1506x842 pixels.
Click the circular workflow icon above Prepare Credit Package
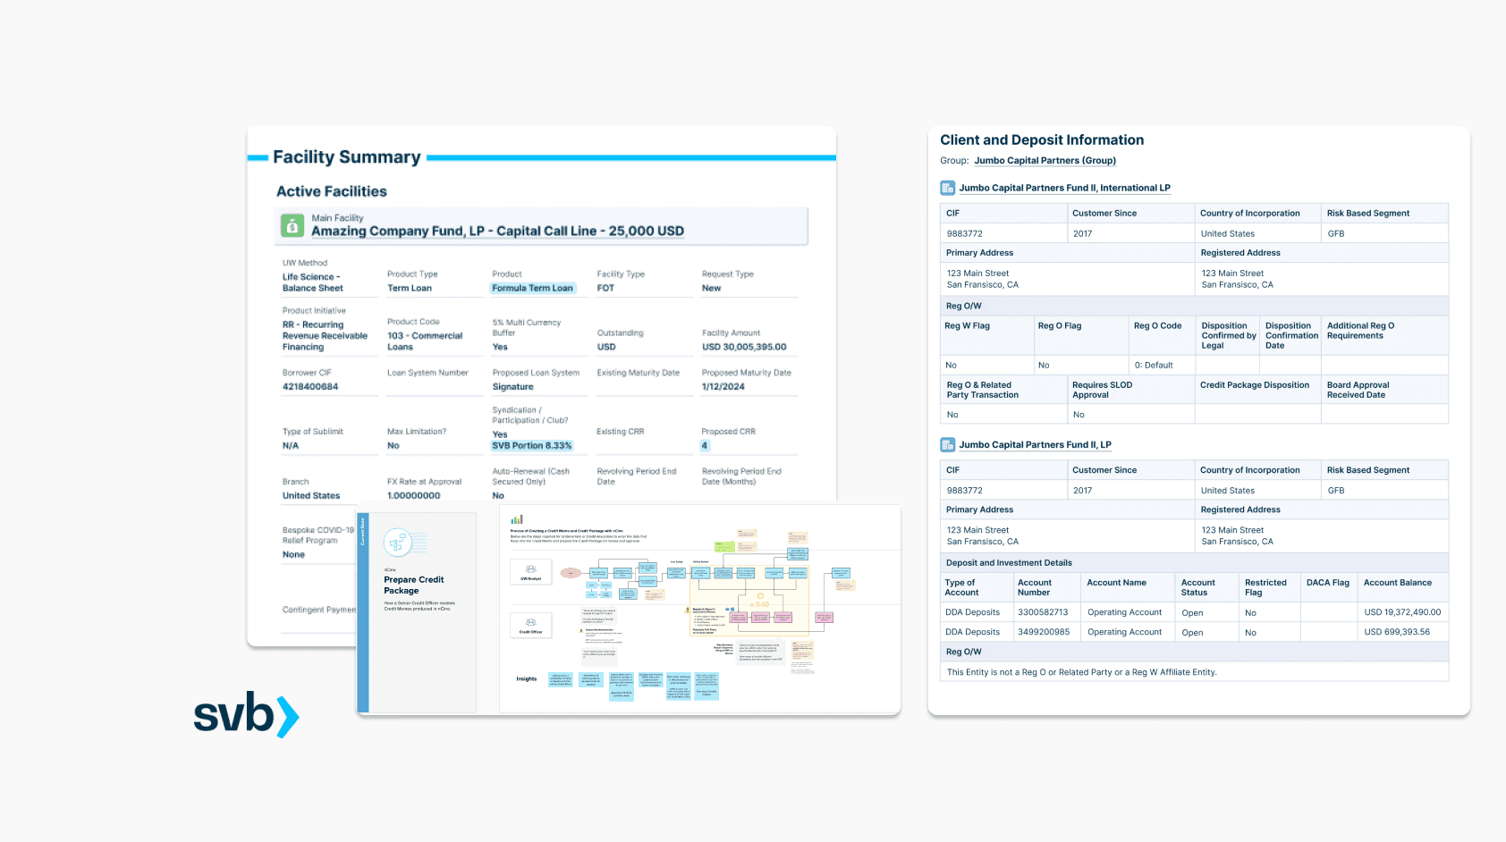tap(397, 543)
